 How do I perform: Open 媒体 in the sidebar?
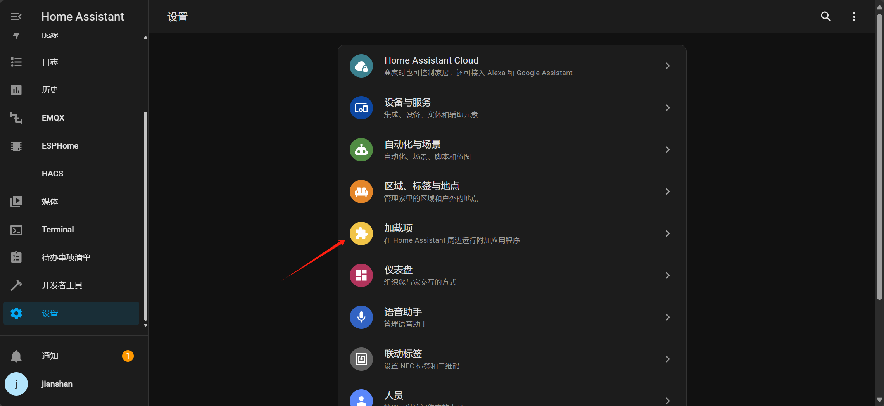coord(71,202)
